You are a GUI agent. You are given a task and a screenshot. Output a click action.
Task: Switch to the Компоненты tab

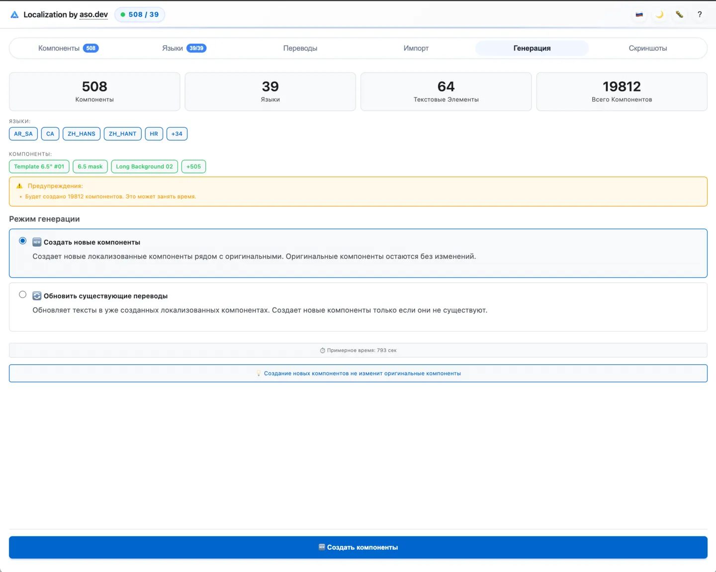[68, 48]
